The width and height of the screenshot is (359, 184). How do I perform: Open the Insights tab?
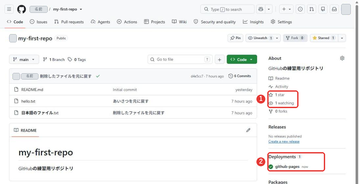253,22
